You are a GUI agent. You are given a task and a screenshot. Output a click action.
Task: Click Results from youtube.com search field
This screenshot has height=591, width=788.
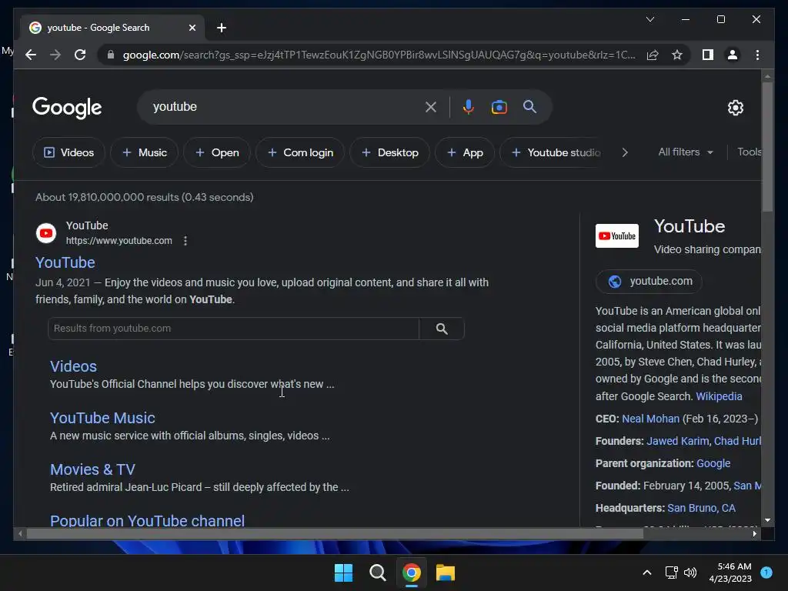(234, 329)
